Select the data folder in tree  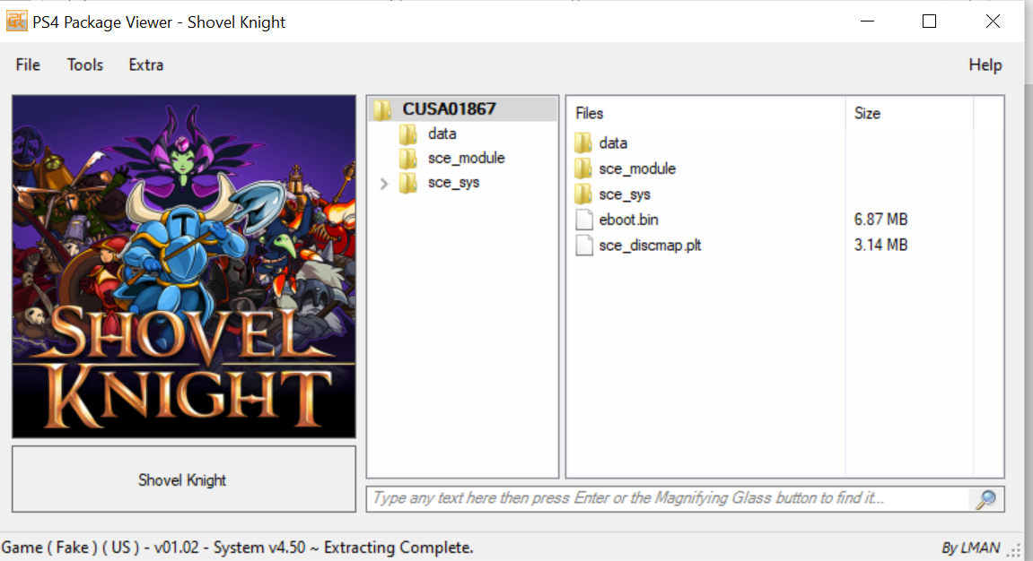[442, 134]
